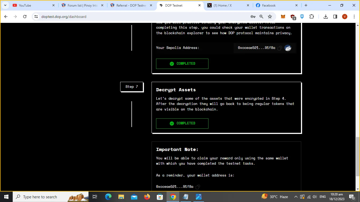Select the active DOP Testnet tab
This screenshot has height=202, width=360.
(180, 5)
